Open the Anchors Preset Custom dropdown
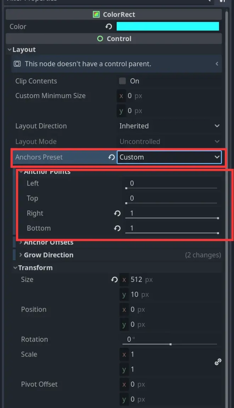 [x=169, y=157]
